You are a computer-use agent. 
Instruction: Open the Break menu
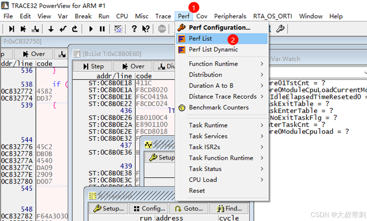83,16
